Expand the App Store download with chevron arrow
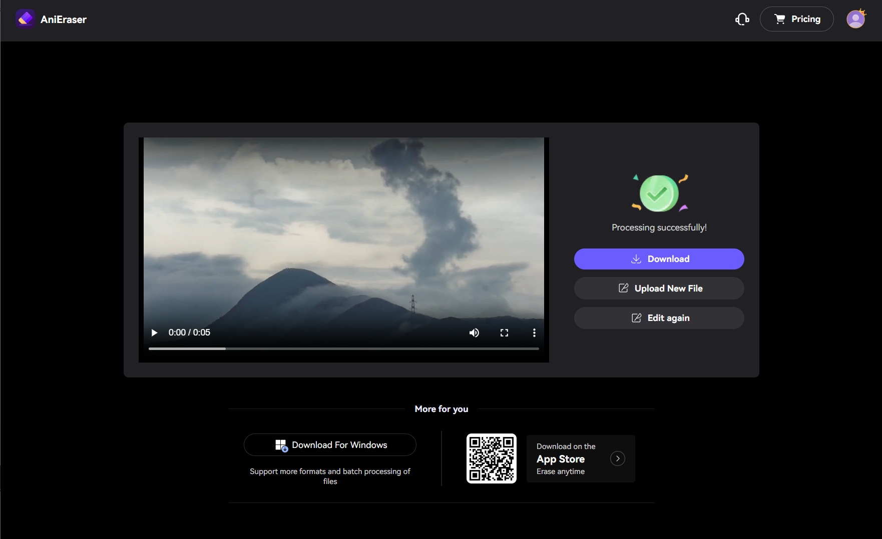 (618, 458)
